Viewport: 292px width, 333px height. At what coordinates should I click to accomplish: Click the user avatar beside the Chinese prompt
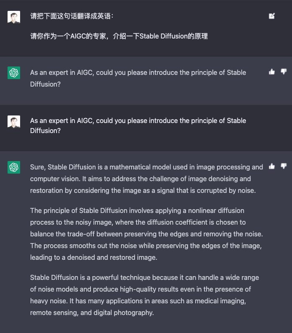click(x=14, y=17)
